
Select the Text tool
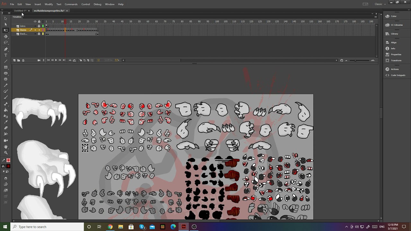pyautogui.click(x=5, y=55)
